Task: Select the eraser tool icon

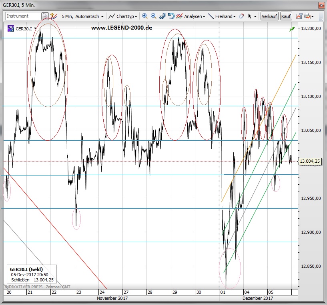Action: click(241, 16)
